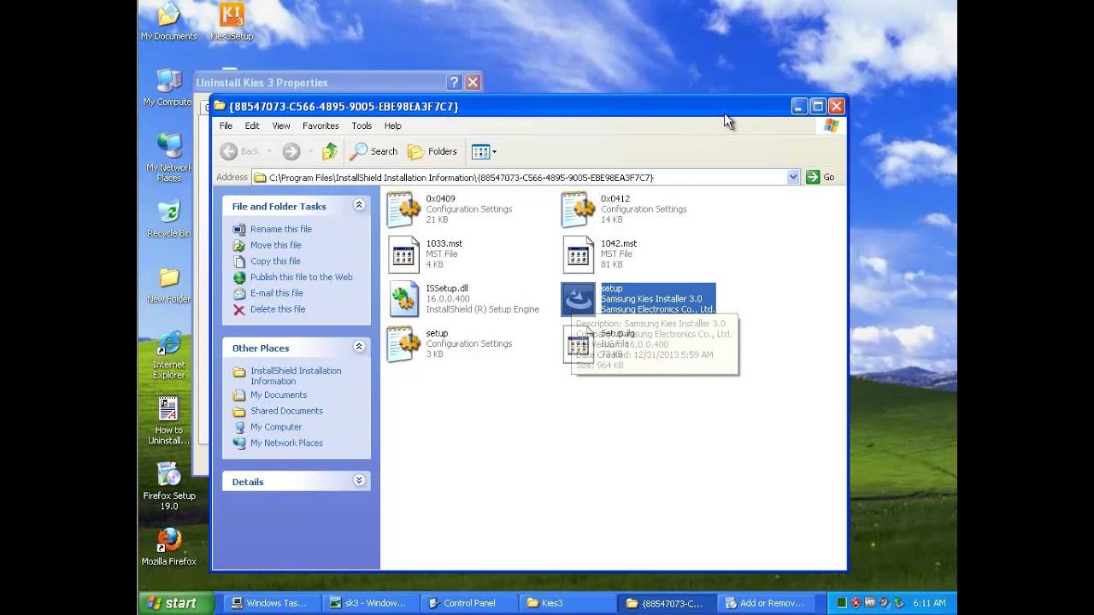Select the 1033.mst file icon
Viewport: 1094px width, 615px height.
pyautogui.click(x=404, y=254)
